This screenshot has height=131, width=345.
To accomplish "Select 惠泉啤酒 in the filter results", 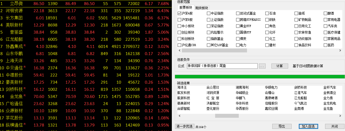I will 271,98.
